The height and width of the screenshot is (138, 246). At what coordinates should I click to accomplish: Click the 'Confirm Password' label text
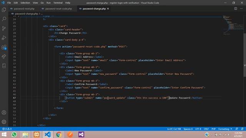86,84
